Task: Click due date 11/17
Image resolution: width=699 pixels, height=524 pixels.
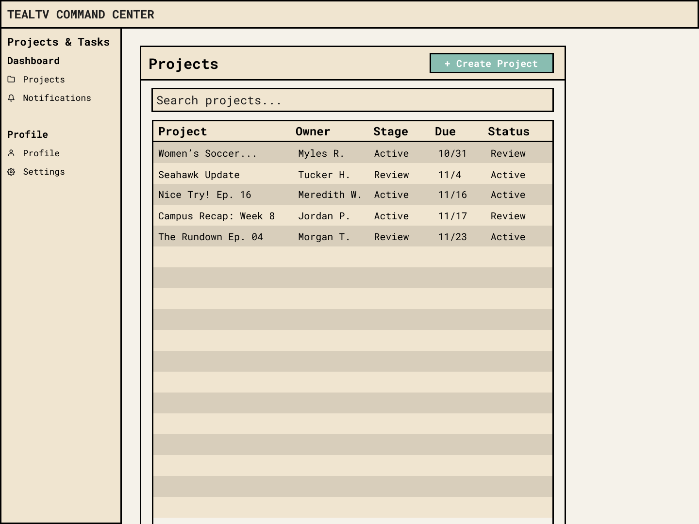Action: click(452, 216)
